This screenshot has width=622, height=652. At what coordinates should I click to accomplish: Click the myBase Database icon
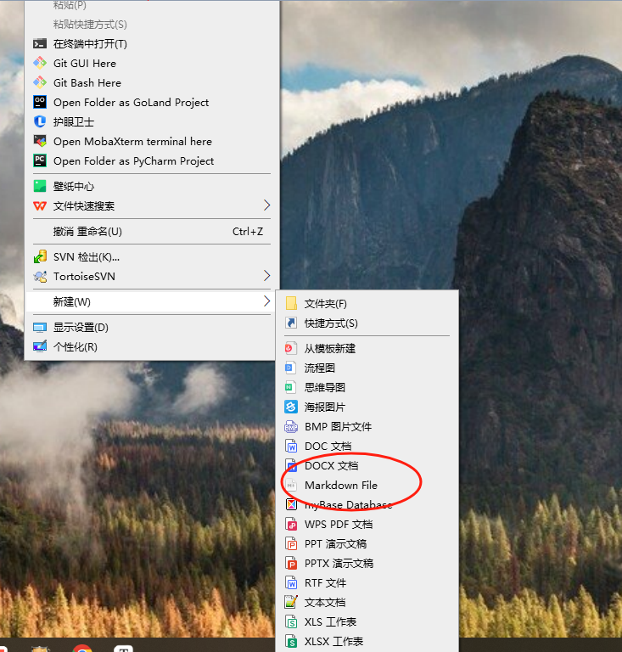pyautogui.click(x=290, y=504)
